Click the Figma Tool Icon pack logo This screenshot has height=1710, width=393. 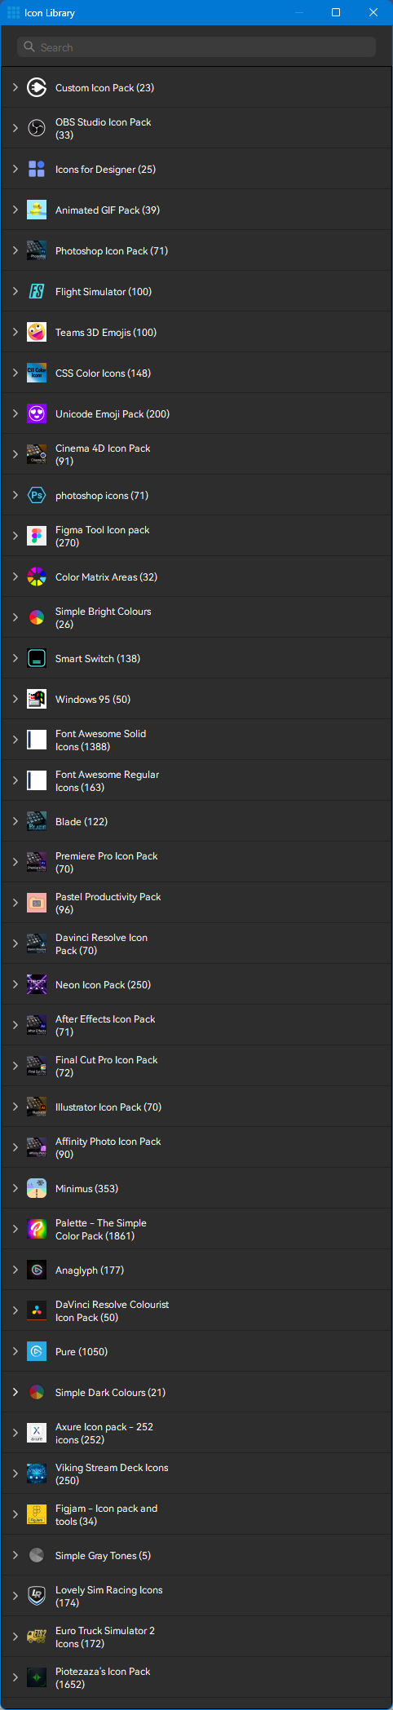pyautogui.click(x=37, y=536)
